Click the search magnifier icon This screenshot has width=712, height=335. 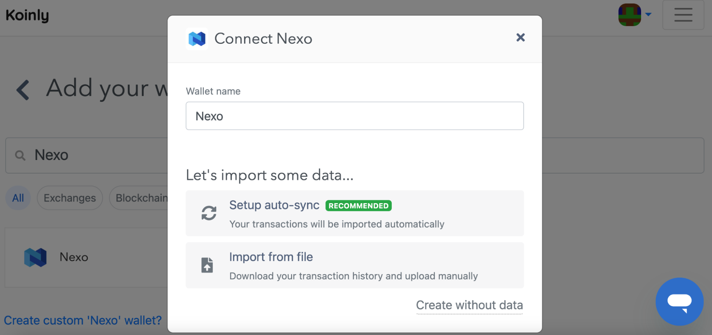(20, 155)
